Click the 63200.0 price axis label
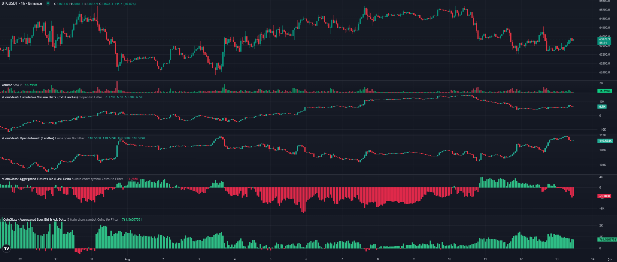 tap(604, 55)
